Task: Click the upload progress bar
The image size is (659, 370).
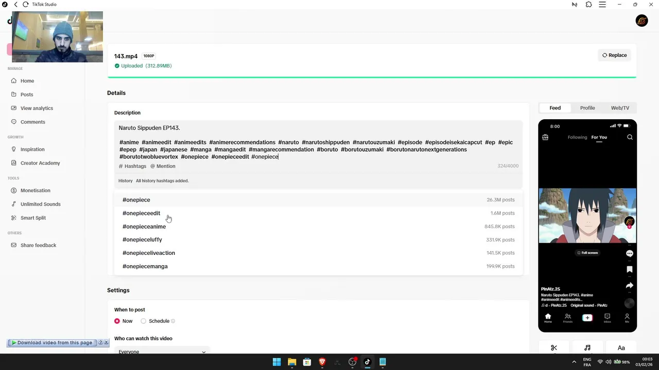Action: click(x=372, y=77)
